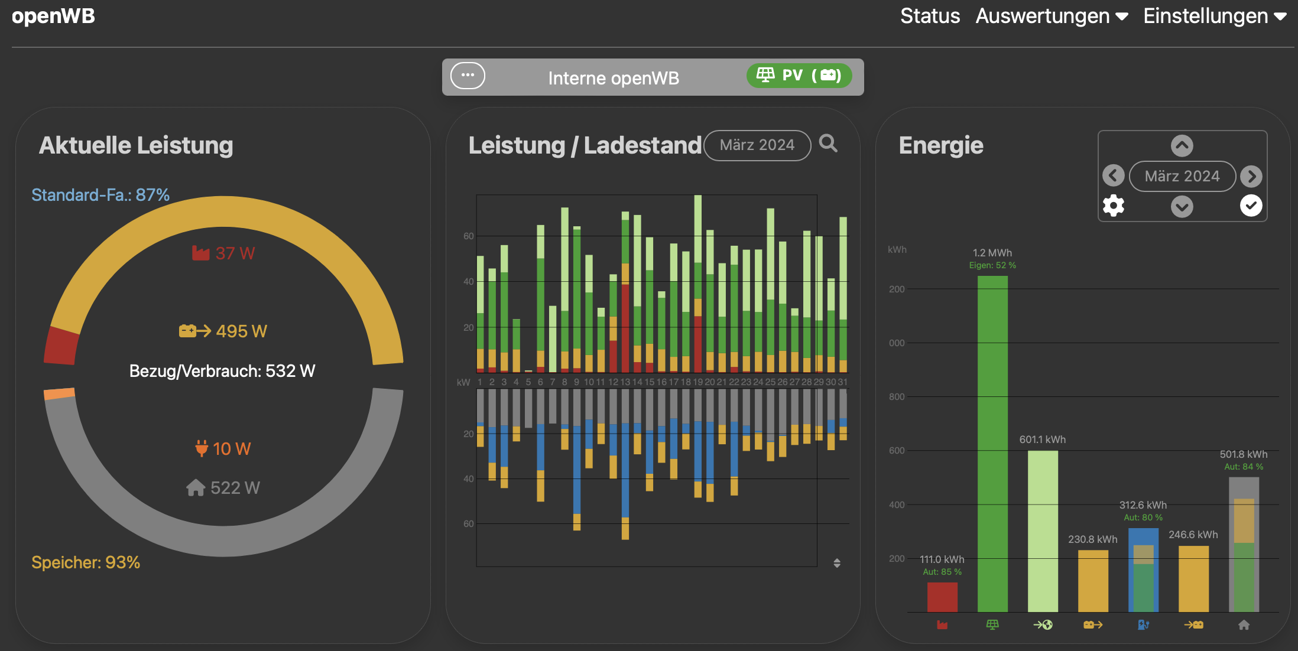The height and width of the screenshot is (651, 1298).
Task: Toggle the green PV charge mode badge
Action: point(799,76)
